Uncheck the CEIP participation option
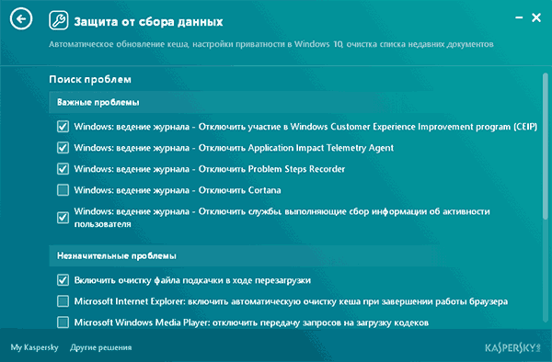The image size is (552, 362). coord(63,127)
